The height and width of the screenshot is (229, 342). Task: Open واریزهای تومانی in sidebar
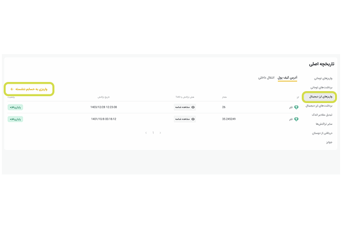pyautogui.click(x=323, y=78)
